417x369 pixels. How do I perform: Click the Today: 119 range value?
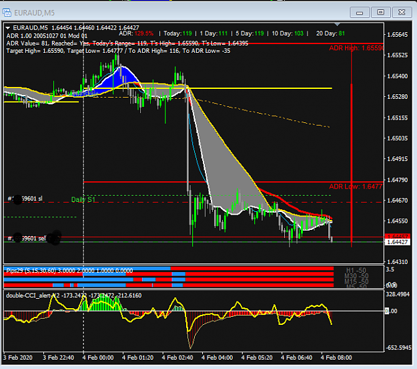coord(177,33)
